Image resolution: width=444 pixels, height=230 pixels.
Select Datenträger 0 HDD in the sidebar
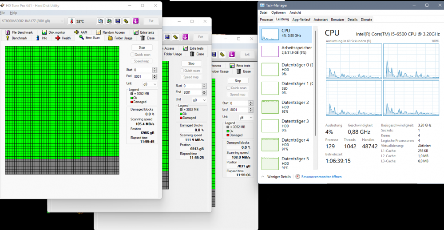(x=285, y=69)
